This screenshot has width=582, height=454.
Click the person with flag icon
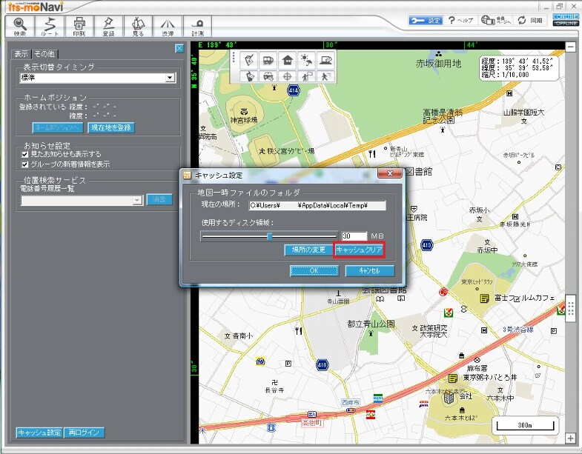tap(306, 76)
